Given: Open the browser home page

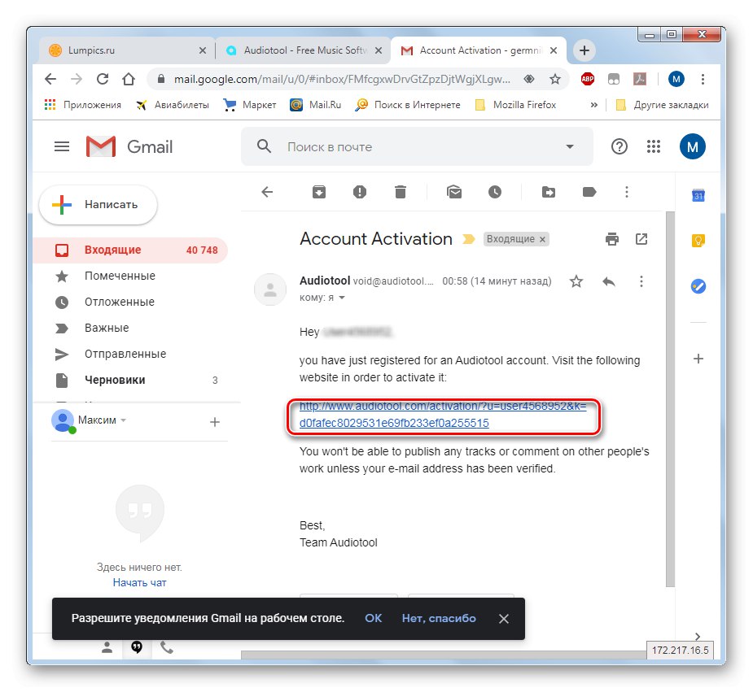Looking at the screenshot, I should click(129, 79).
